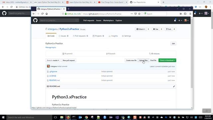Screen dimensions: 213x120
Task: Switch to the Pull requests repository tab
Action: [81, 36]
